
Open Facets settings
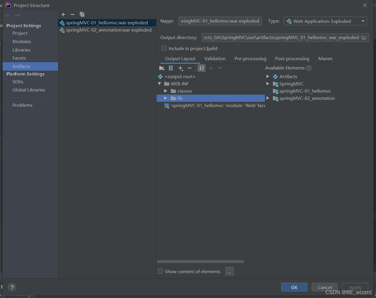coord(19,58)
